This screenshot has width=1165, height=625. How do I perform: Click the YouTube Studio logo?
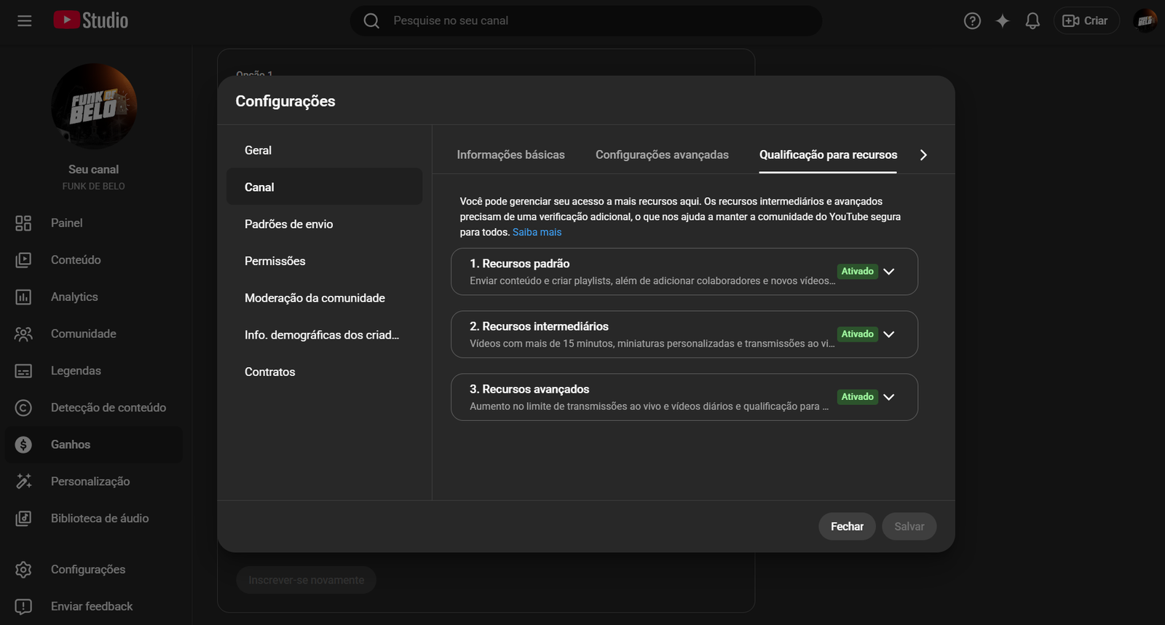click(x=91, y=20)
